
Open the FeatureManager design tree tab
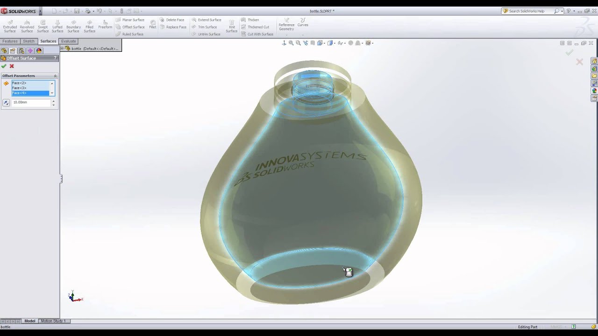tap(4, 51)
